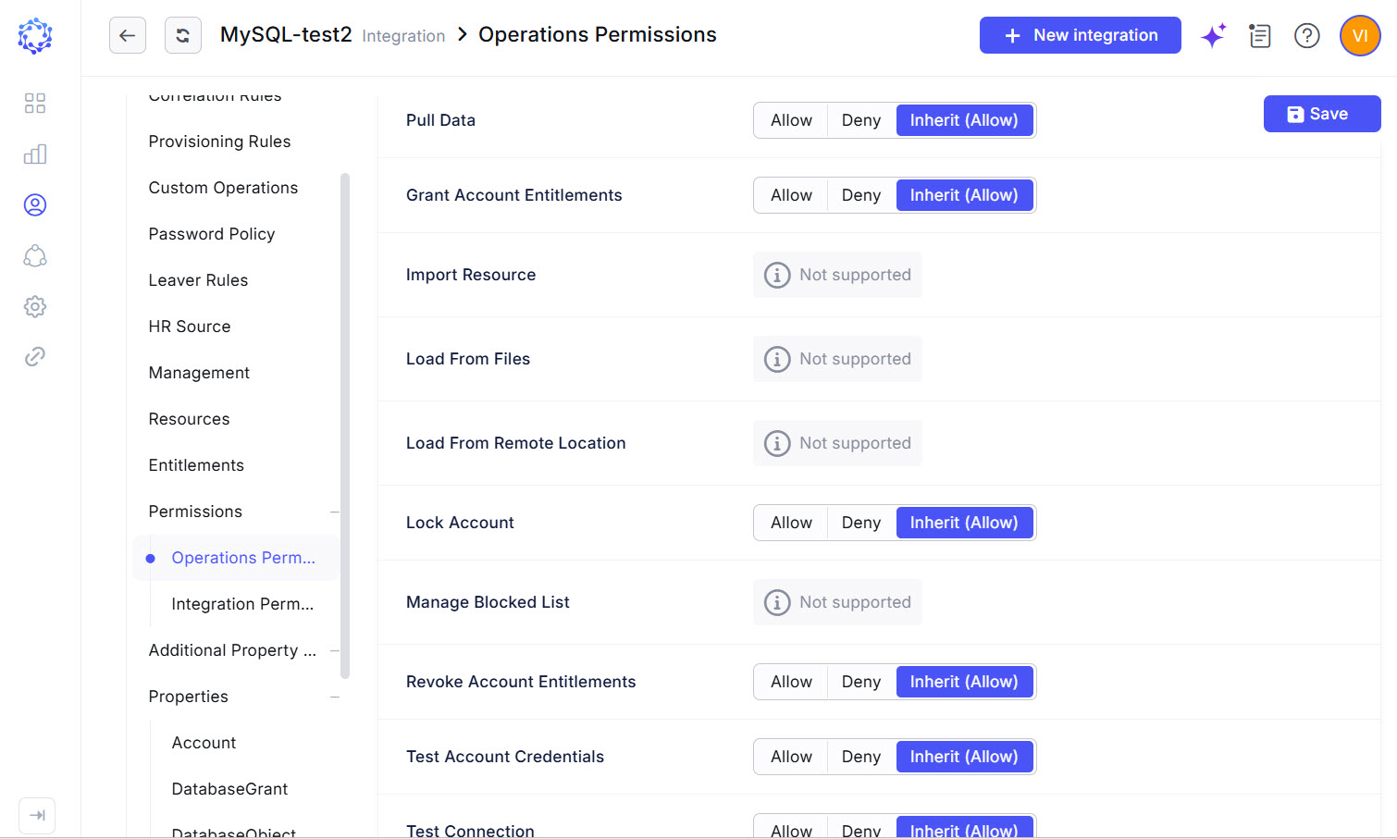The image size is (1397, 839).
Task: Go back with the left arrow button
Action: tap(128, 35)
